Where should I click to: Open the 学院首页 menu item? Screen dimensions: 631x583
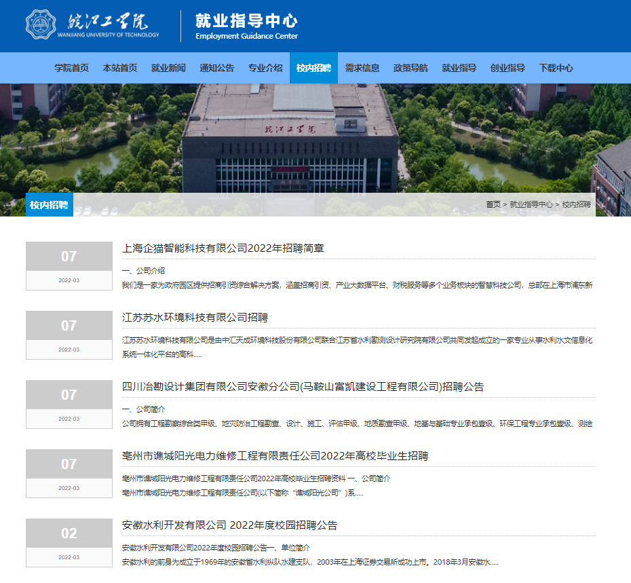coord(71,68)
